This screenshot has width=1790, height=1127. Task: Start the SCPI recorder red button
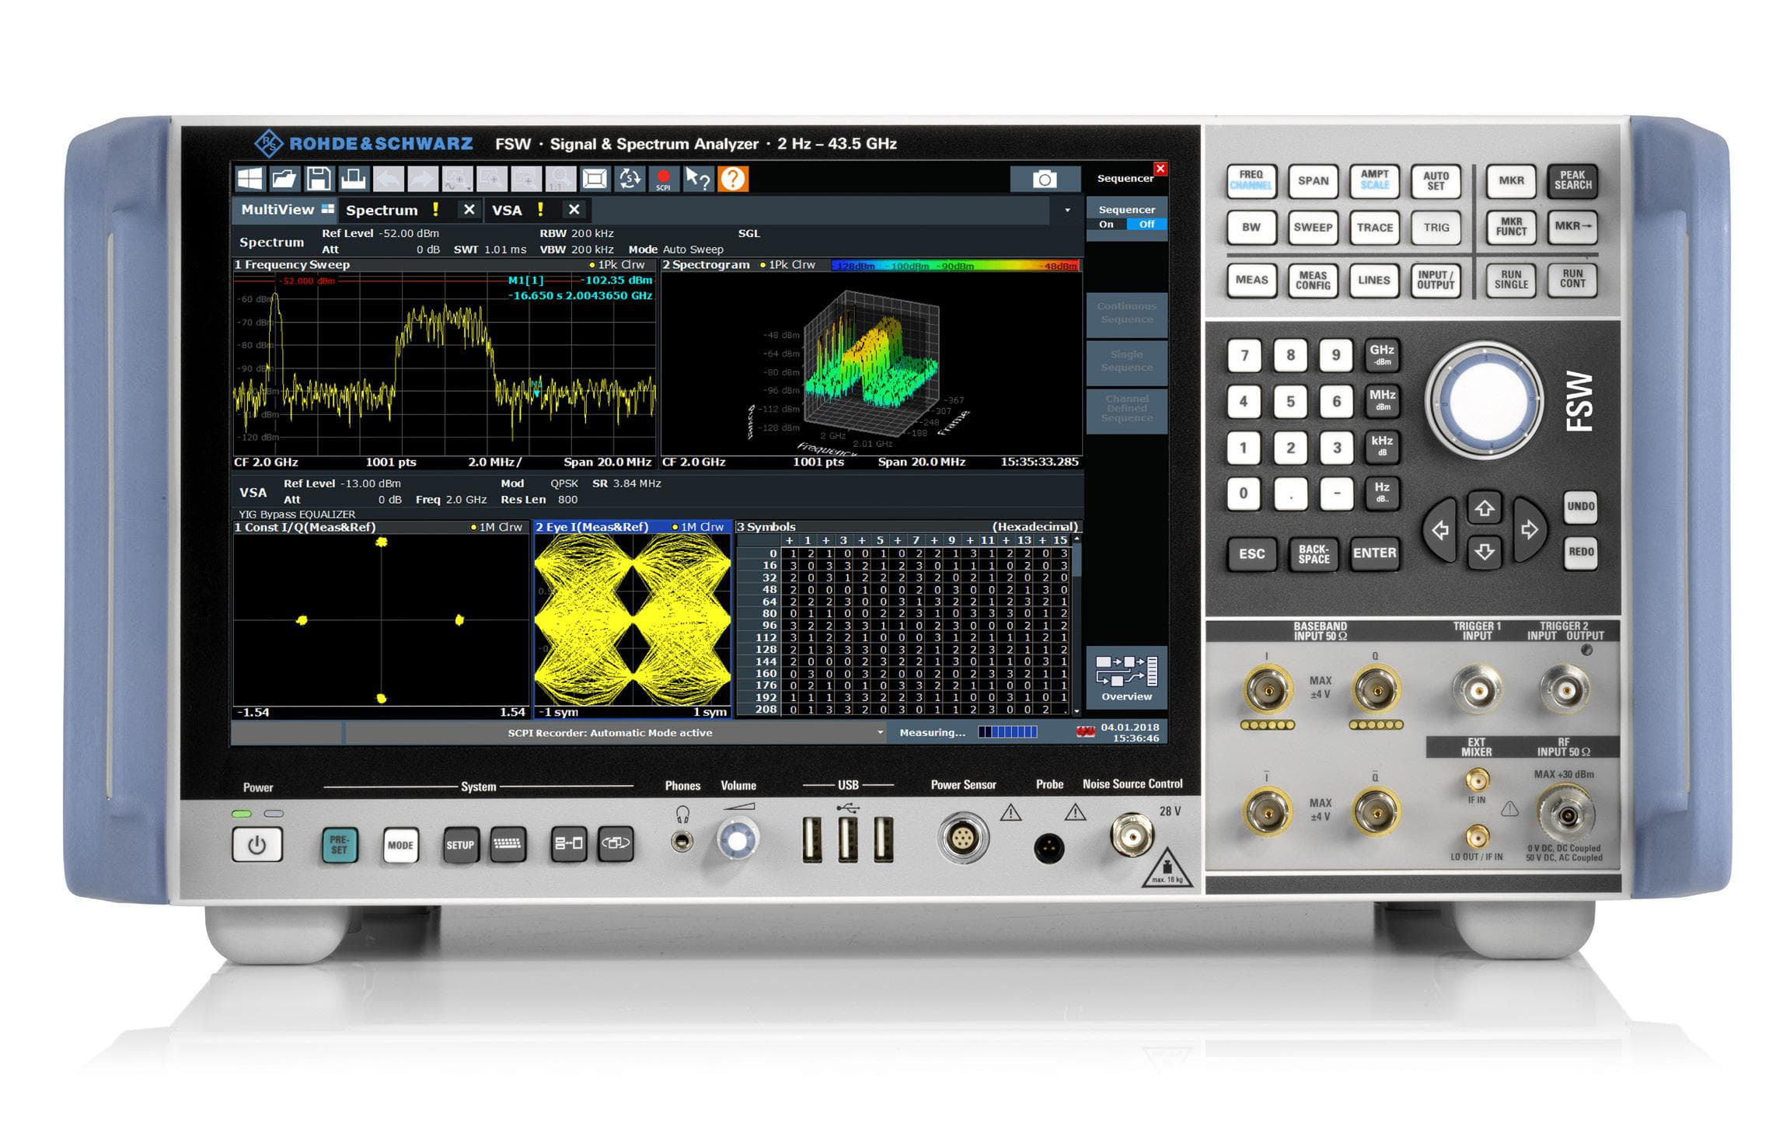(663, 179)
